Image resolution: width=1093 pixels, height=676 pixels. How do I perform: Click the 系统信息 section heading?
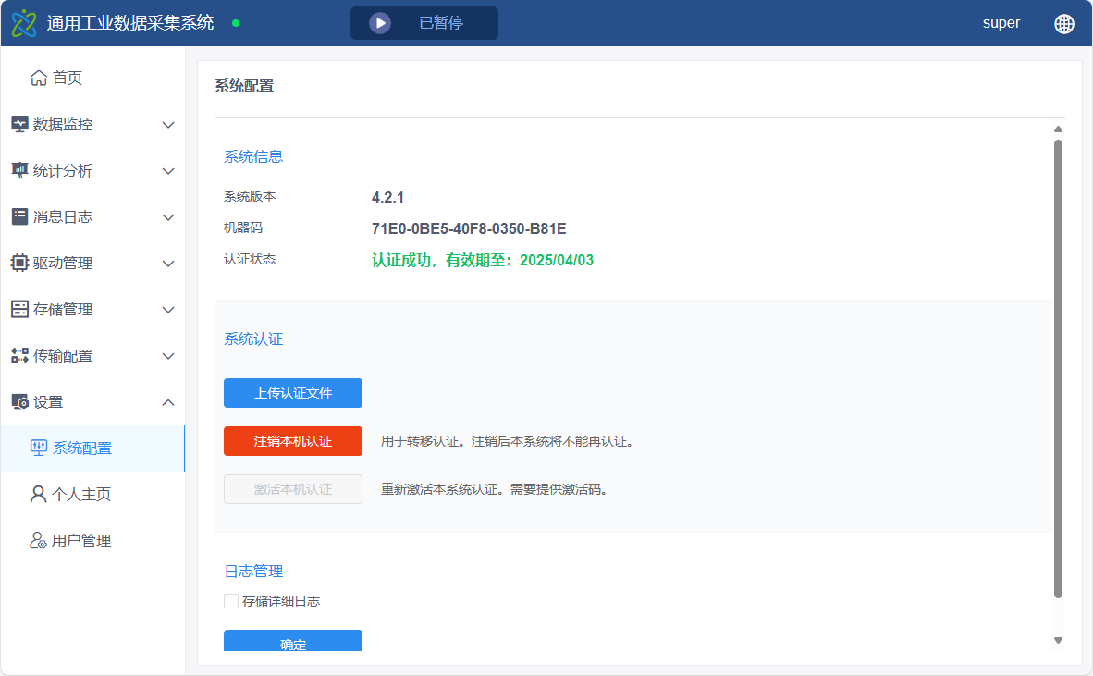tap(253, 157)
